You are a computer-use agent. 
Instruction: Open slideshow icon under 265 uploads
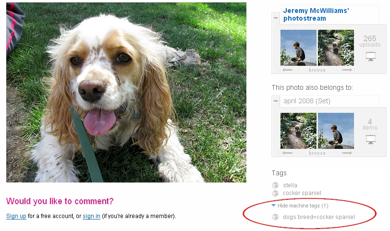click(371, 57)
